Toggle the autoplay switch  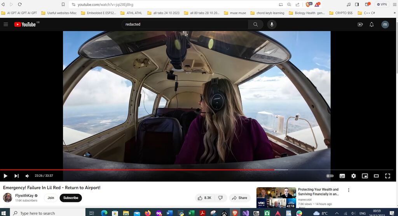330,176
